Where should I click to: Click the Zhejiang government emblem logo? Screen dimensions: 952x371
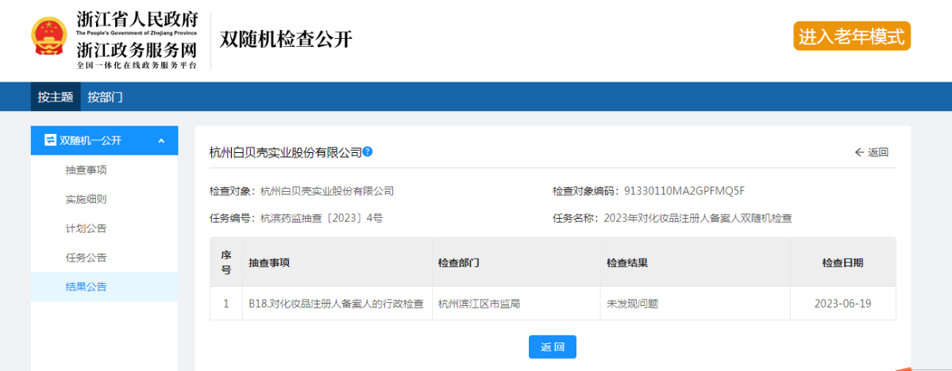click(49, 36)
